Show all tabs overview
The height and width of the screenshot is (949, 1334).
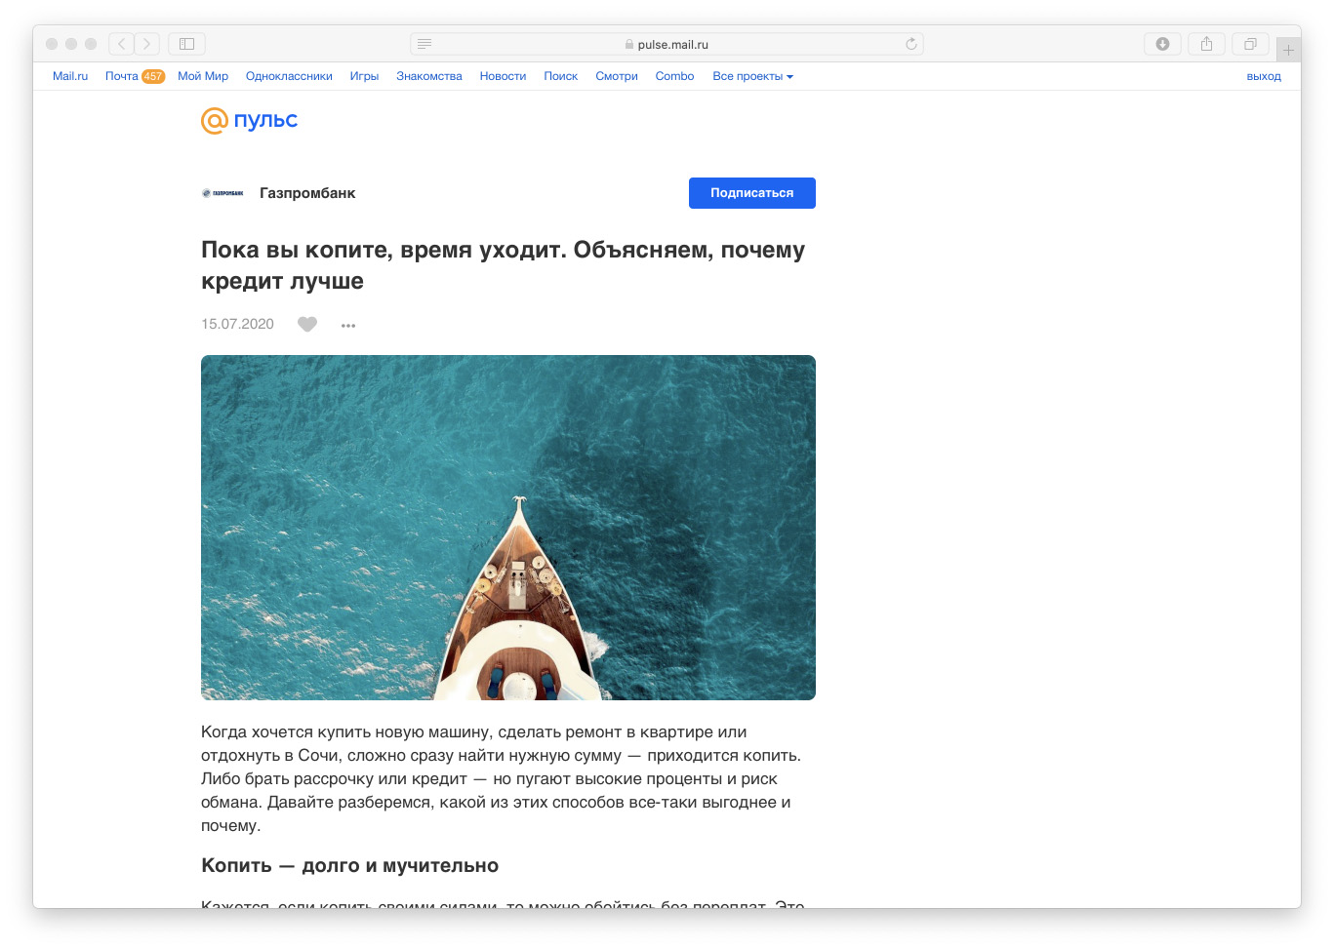[x=1250, y=44]
